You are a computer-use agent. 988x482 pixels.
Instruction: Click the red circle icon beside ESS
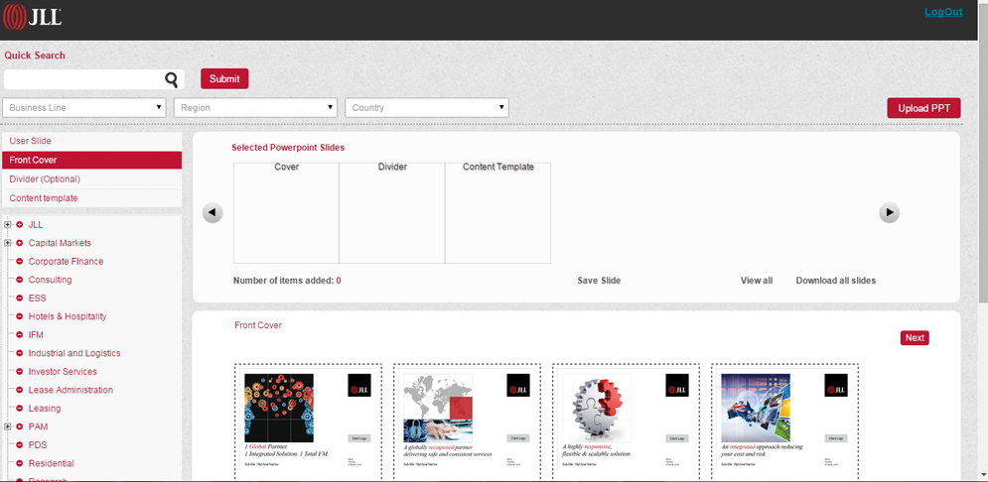point(20,299)
